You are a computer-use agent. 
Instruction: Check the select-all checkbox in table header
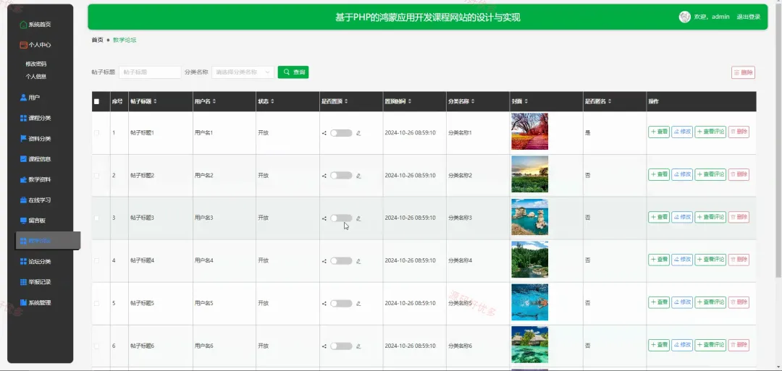click(x=97, y=101)
